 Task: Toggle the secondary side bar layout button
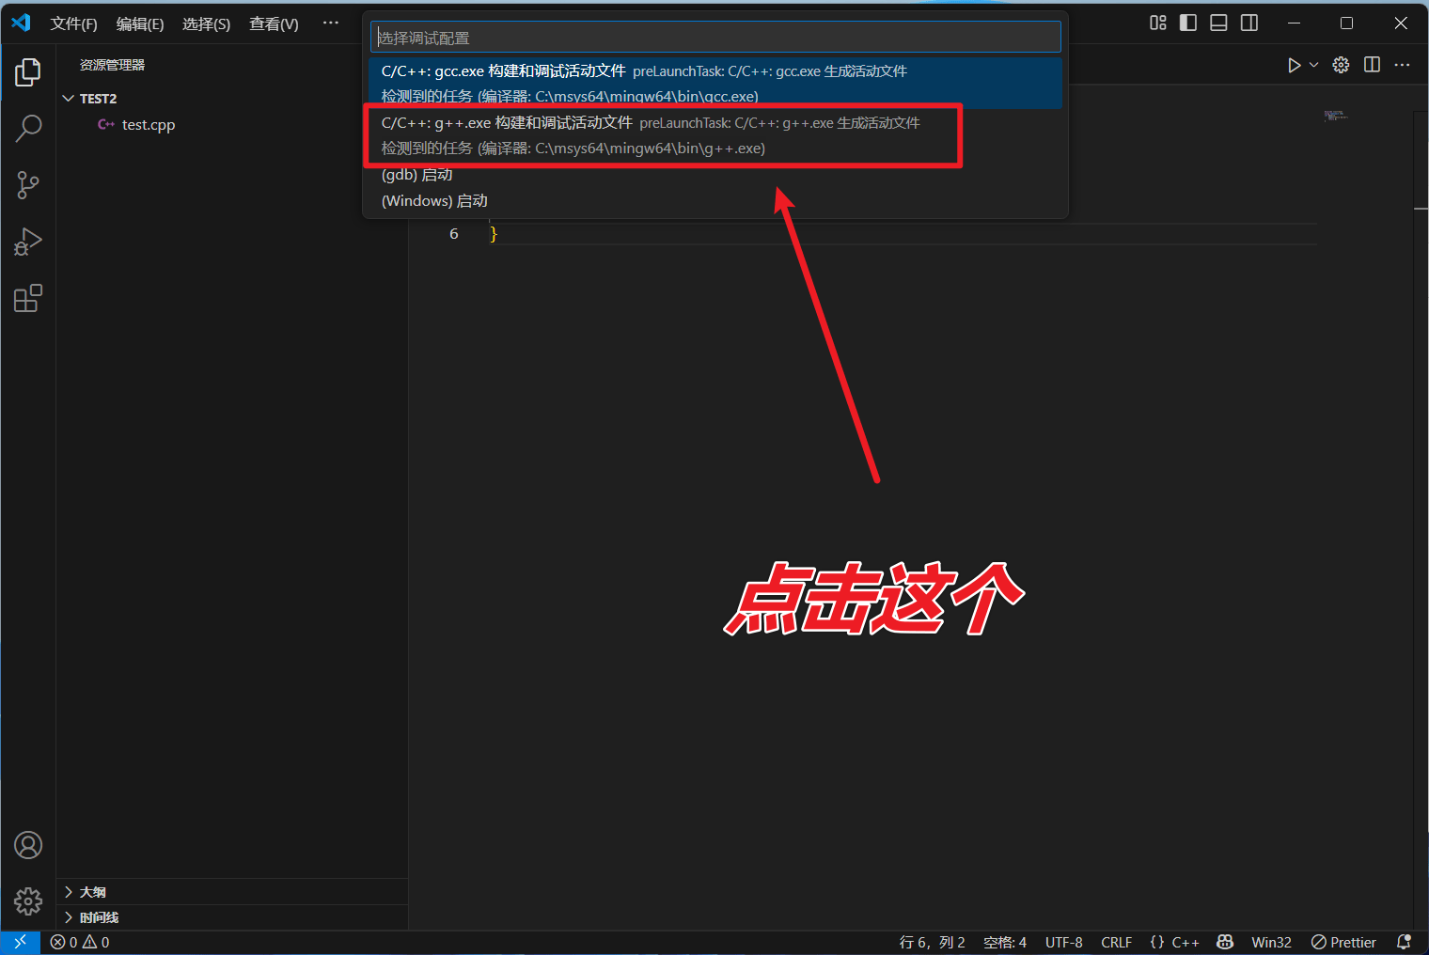coord(1249,23)
